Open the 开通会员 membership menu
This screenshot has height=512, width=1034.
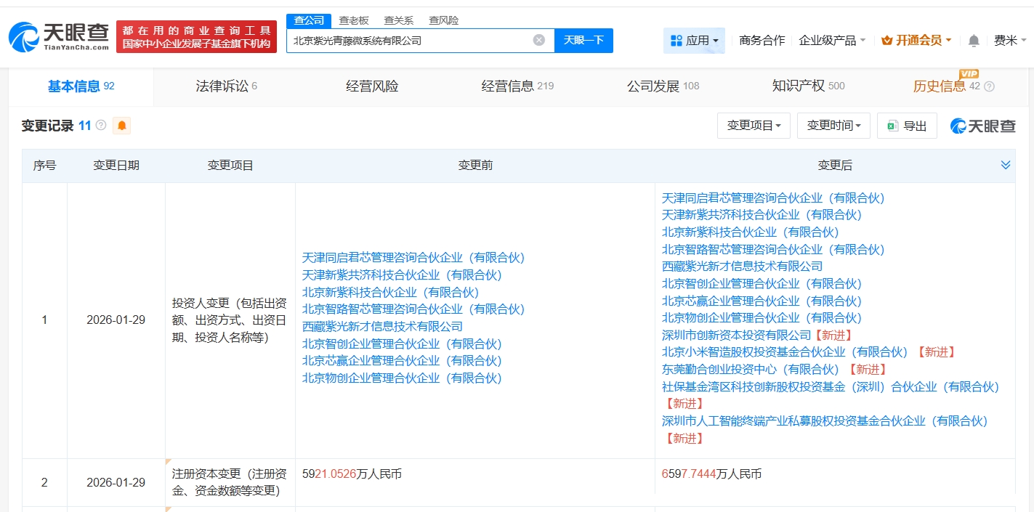coord(916,41)
